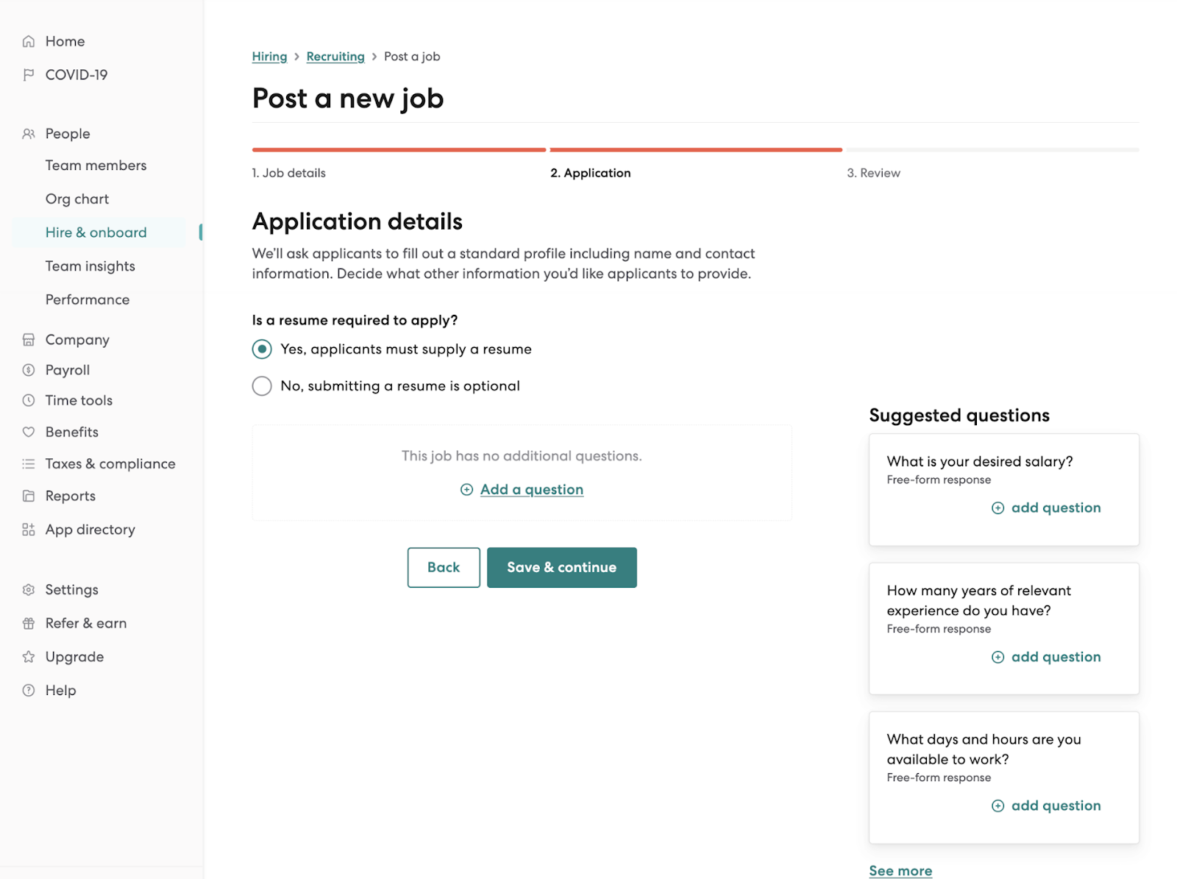
Task: Click the Settings gear icon
Action: (29, 590)
